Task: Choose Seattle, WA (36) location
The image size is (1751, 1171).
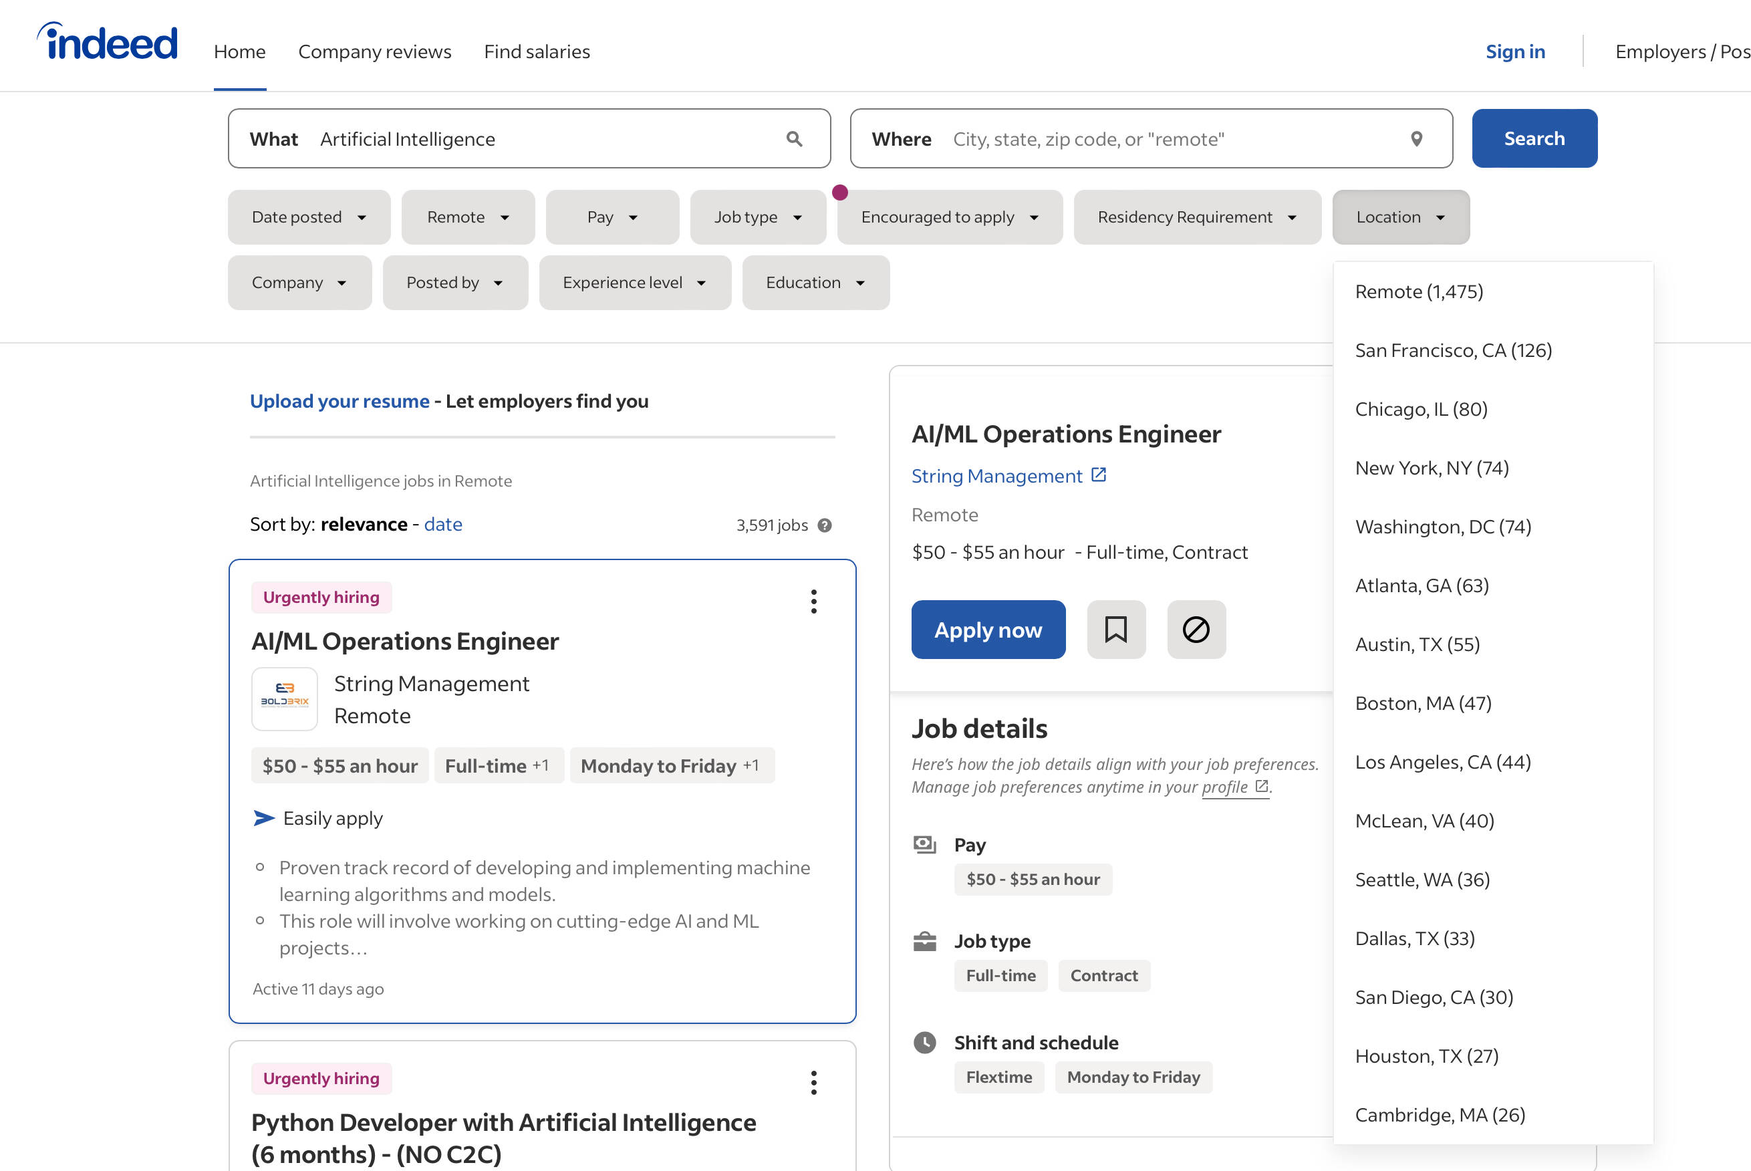Action: tap(1492, 880)
